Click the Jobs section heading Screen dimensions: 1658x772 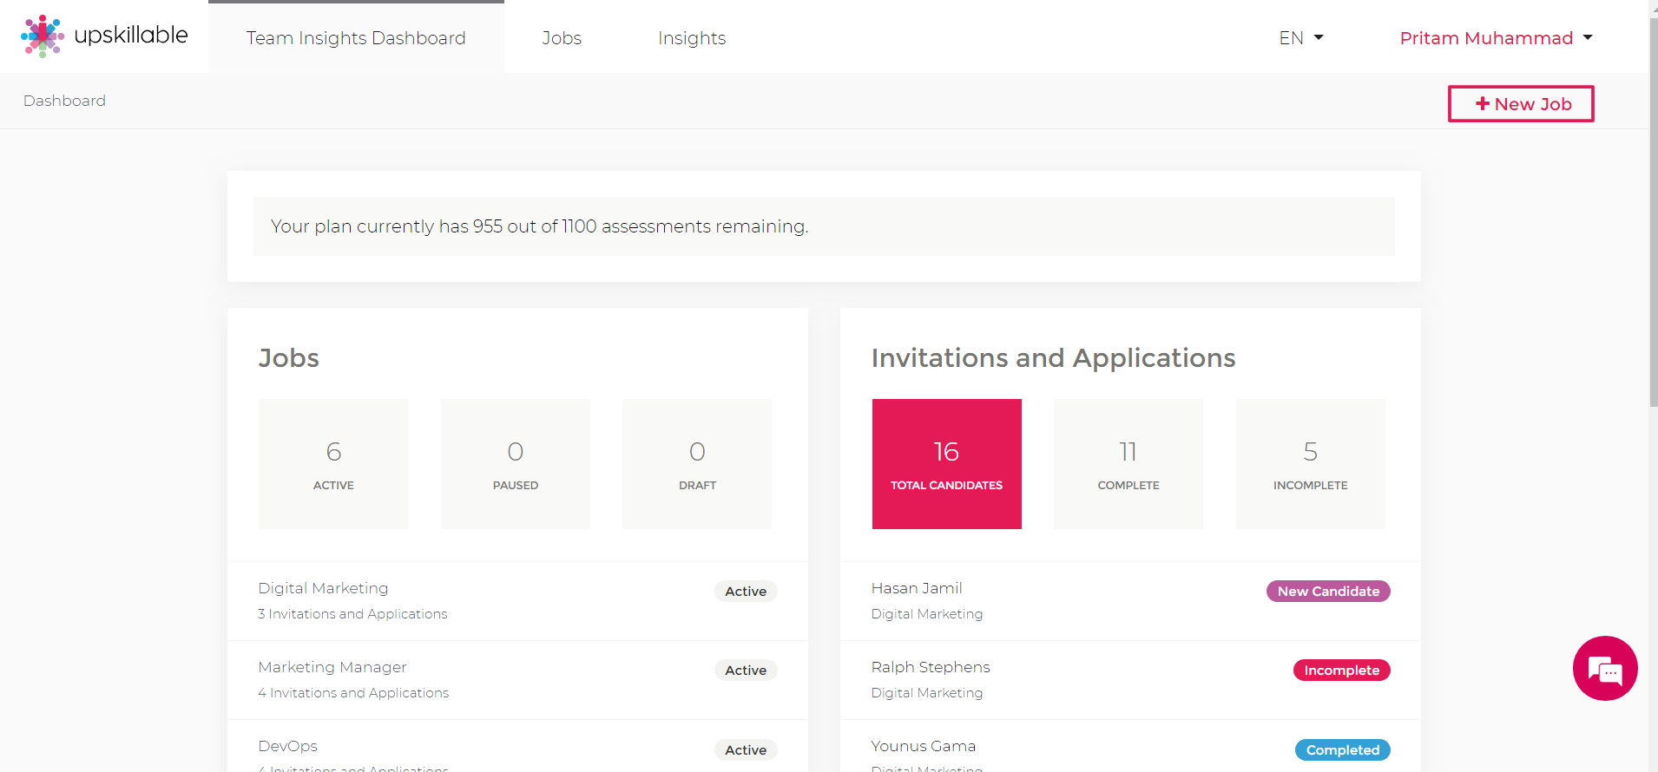pyautogui.click(x=289, y=358)
